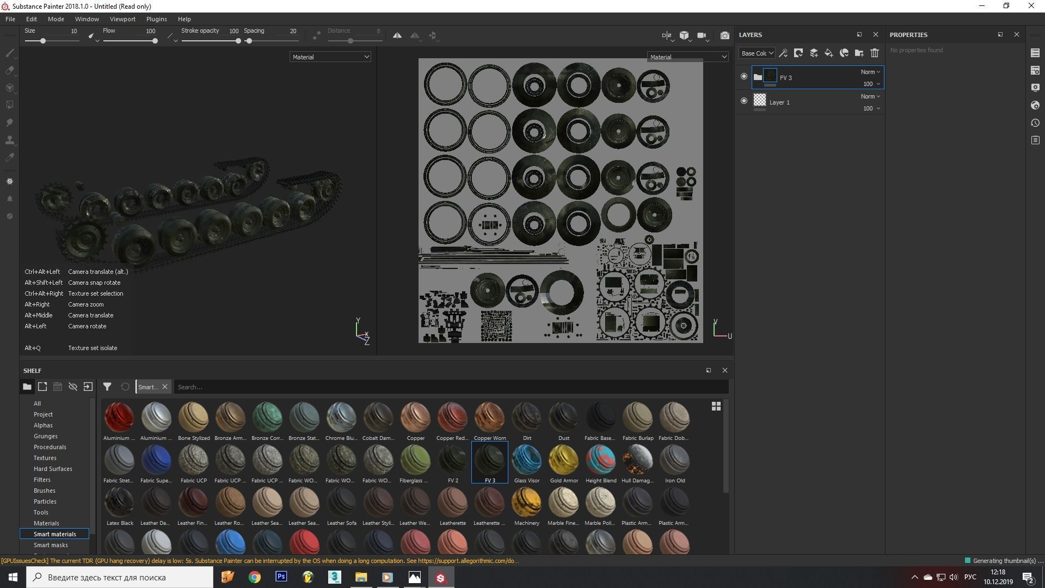Add a new folder in the Layers panel
The width and height of the screenshot is (1045, 588).
(x=859, y=53)
